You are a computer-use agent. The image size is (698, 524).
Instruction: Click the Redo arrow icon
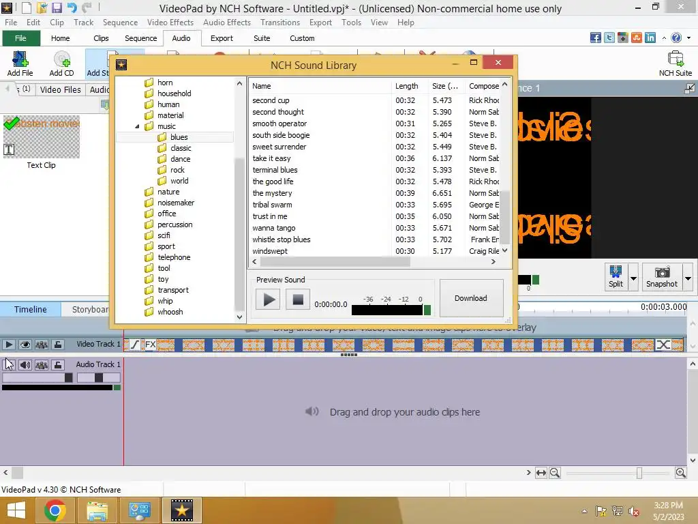[x=87, y=8]
